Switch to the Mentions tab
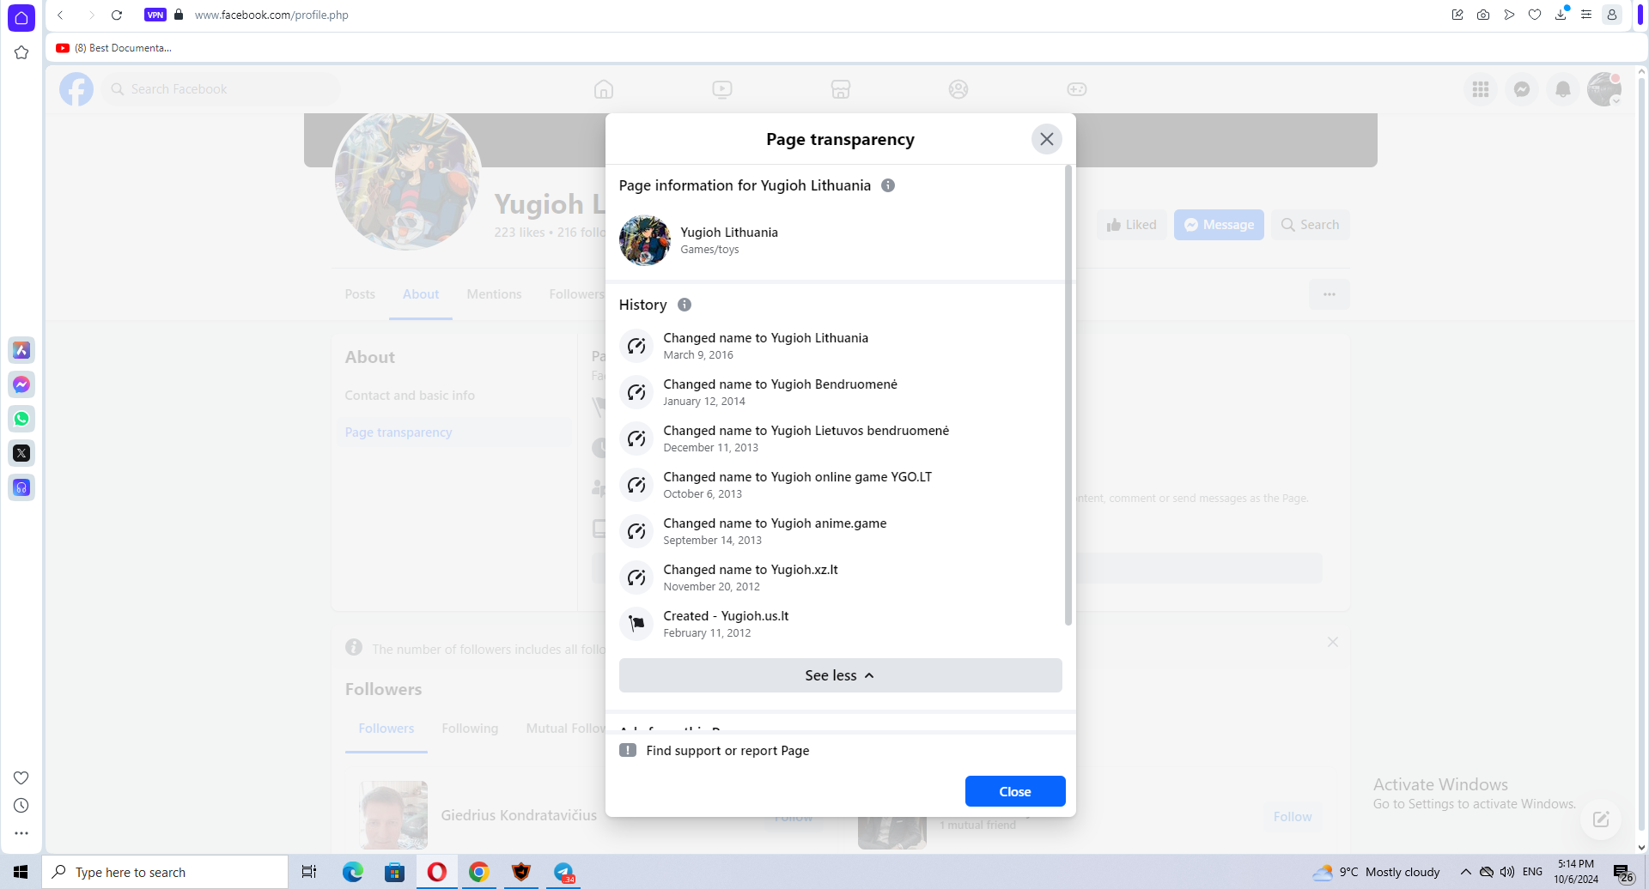 tap(494, 294)
